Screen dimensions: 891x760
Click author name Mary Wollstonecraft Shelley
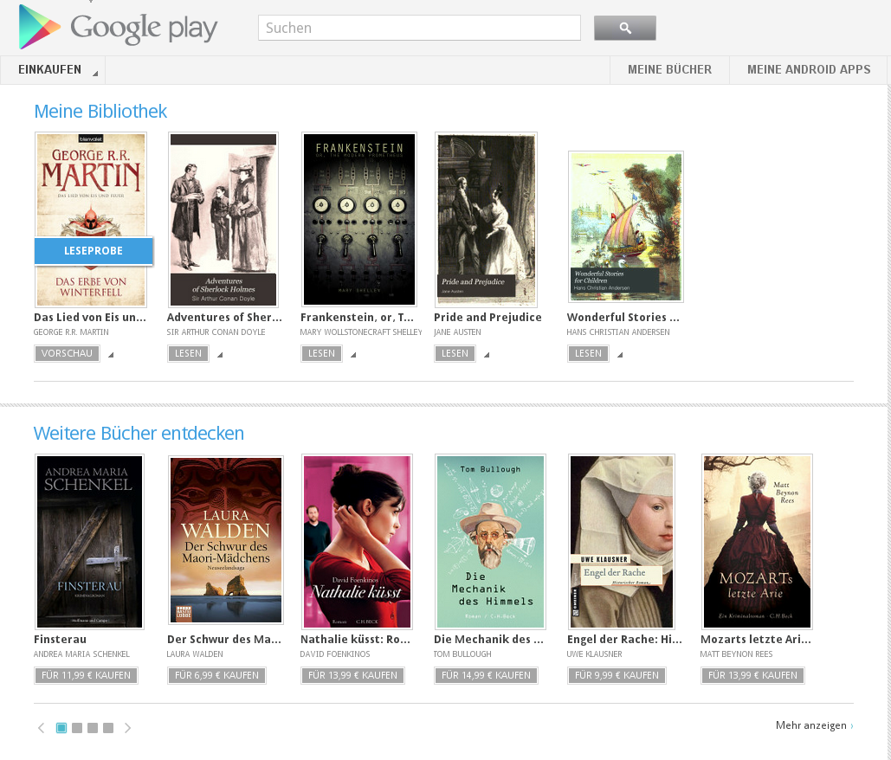[x=361, y=332]
